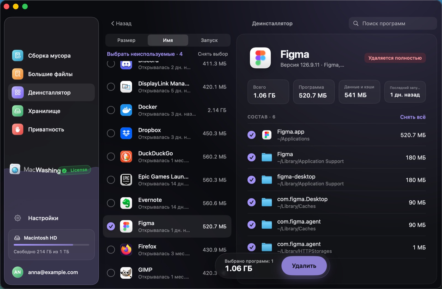Select the Dropbox checkbox
Viewport: 442px width, 289px height.
111,133
